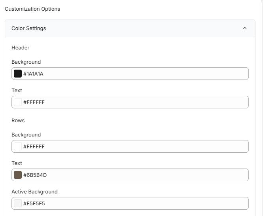Click the Active Background label
Image resolution: width=263 pixels, height=216 pixels.
[34, 192]
